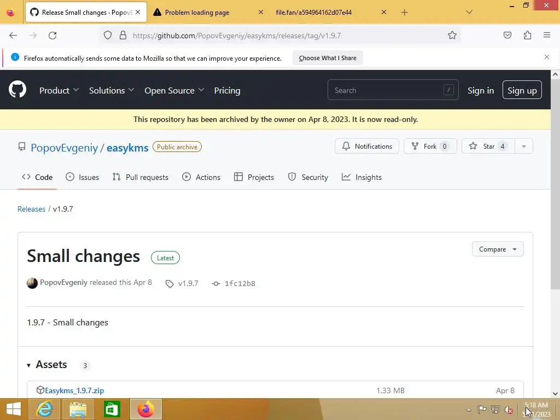Star the easykms repository
Screen dimensions: 560x420
click(488, 147)
